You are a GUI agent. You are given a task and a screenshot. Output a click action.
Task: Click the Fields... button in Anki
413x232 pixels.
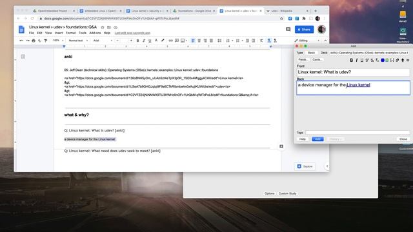[303, 60]
